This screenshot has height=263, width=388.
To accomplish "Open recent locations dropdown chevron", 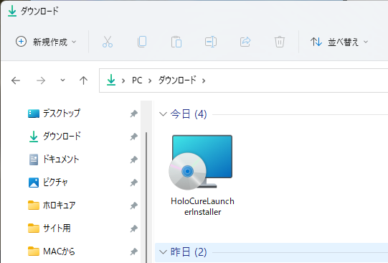I will pos(62,80).
